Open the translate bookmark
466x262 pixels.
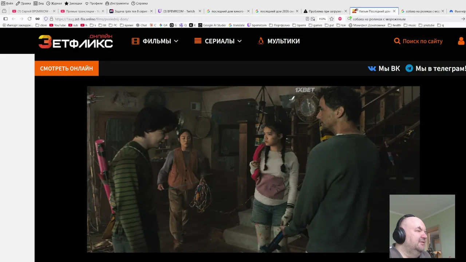(237, 25)
